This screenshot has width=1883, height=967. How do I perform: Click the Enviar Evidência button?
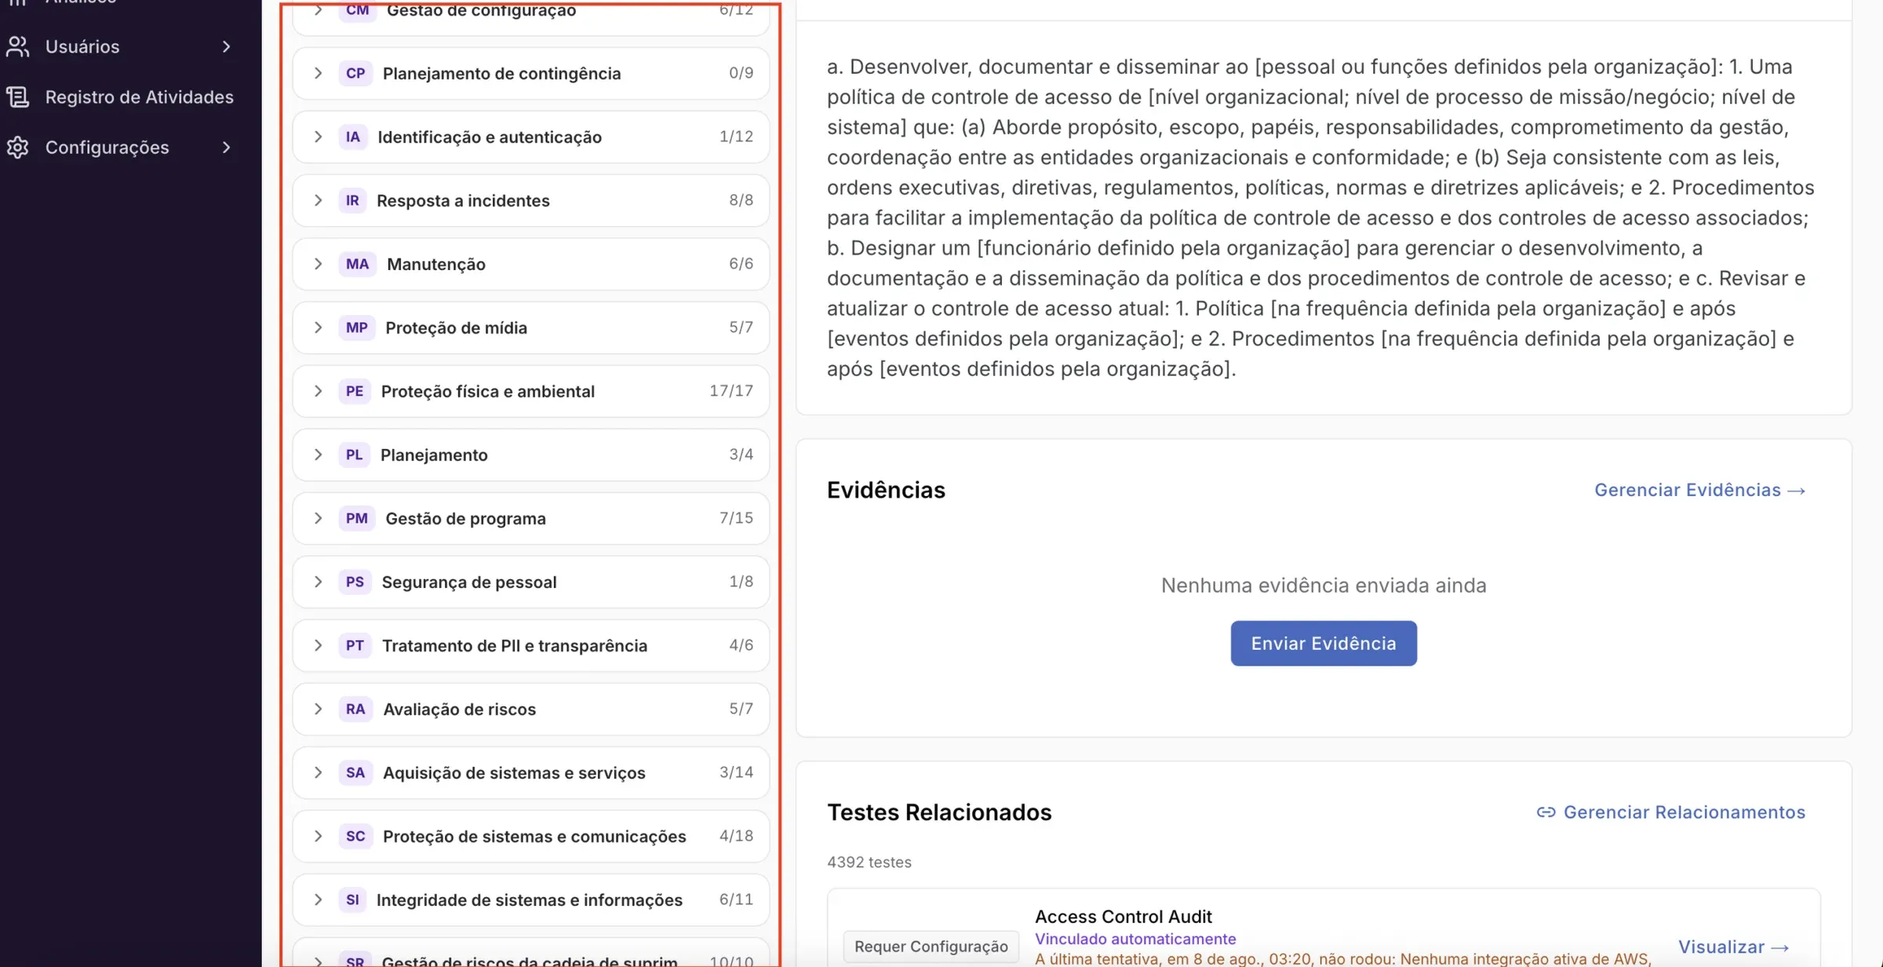click(x=1324, y=644)
